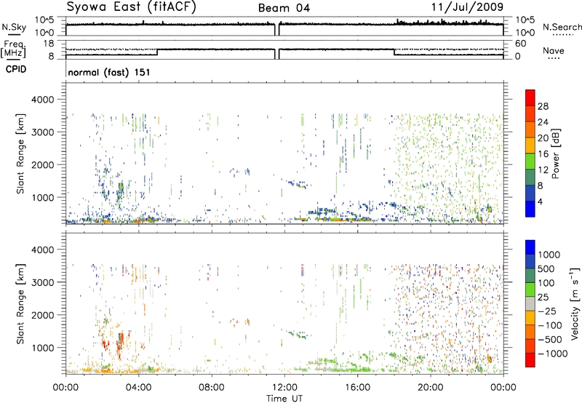
Task: Click "Slant Range [km]" label of velocity panel
Action: pos(20,303)
